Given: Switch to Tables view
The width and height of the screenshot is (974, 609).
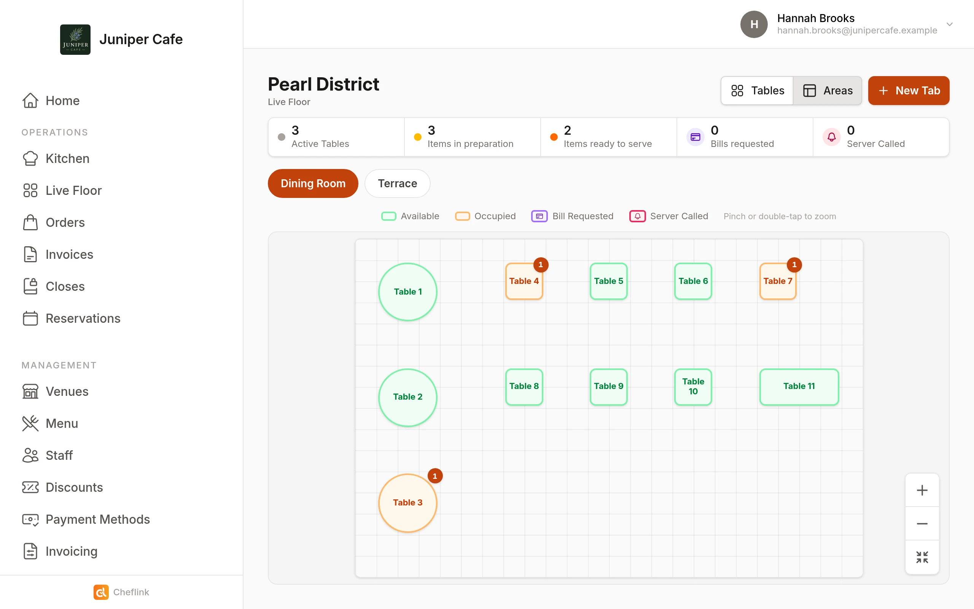Looking at the screenshot, I should coord(757,91).
